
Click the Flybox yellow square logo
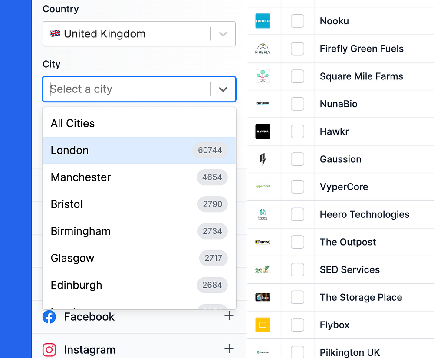[263, 325]
